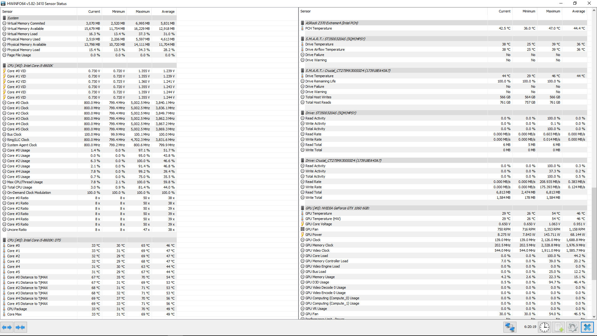The height and width of the screenshot is (336, 597).
Task: Collapse the System sensor group header
Action: (x=13, y=18)
